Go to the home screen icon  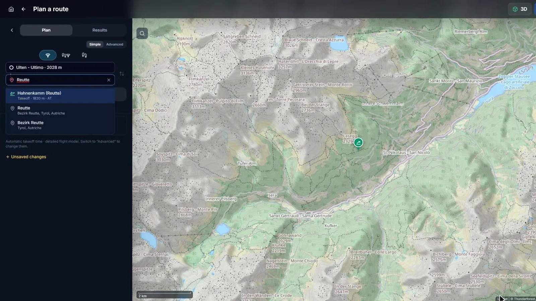(11, 9)
